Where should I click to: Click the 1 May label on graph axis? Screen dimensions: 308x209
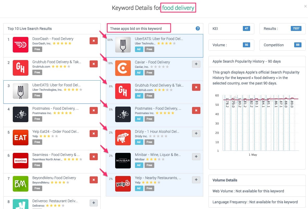(x=253, y=155)
